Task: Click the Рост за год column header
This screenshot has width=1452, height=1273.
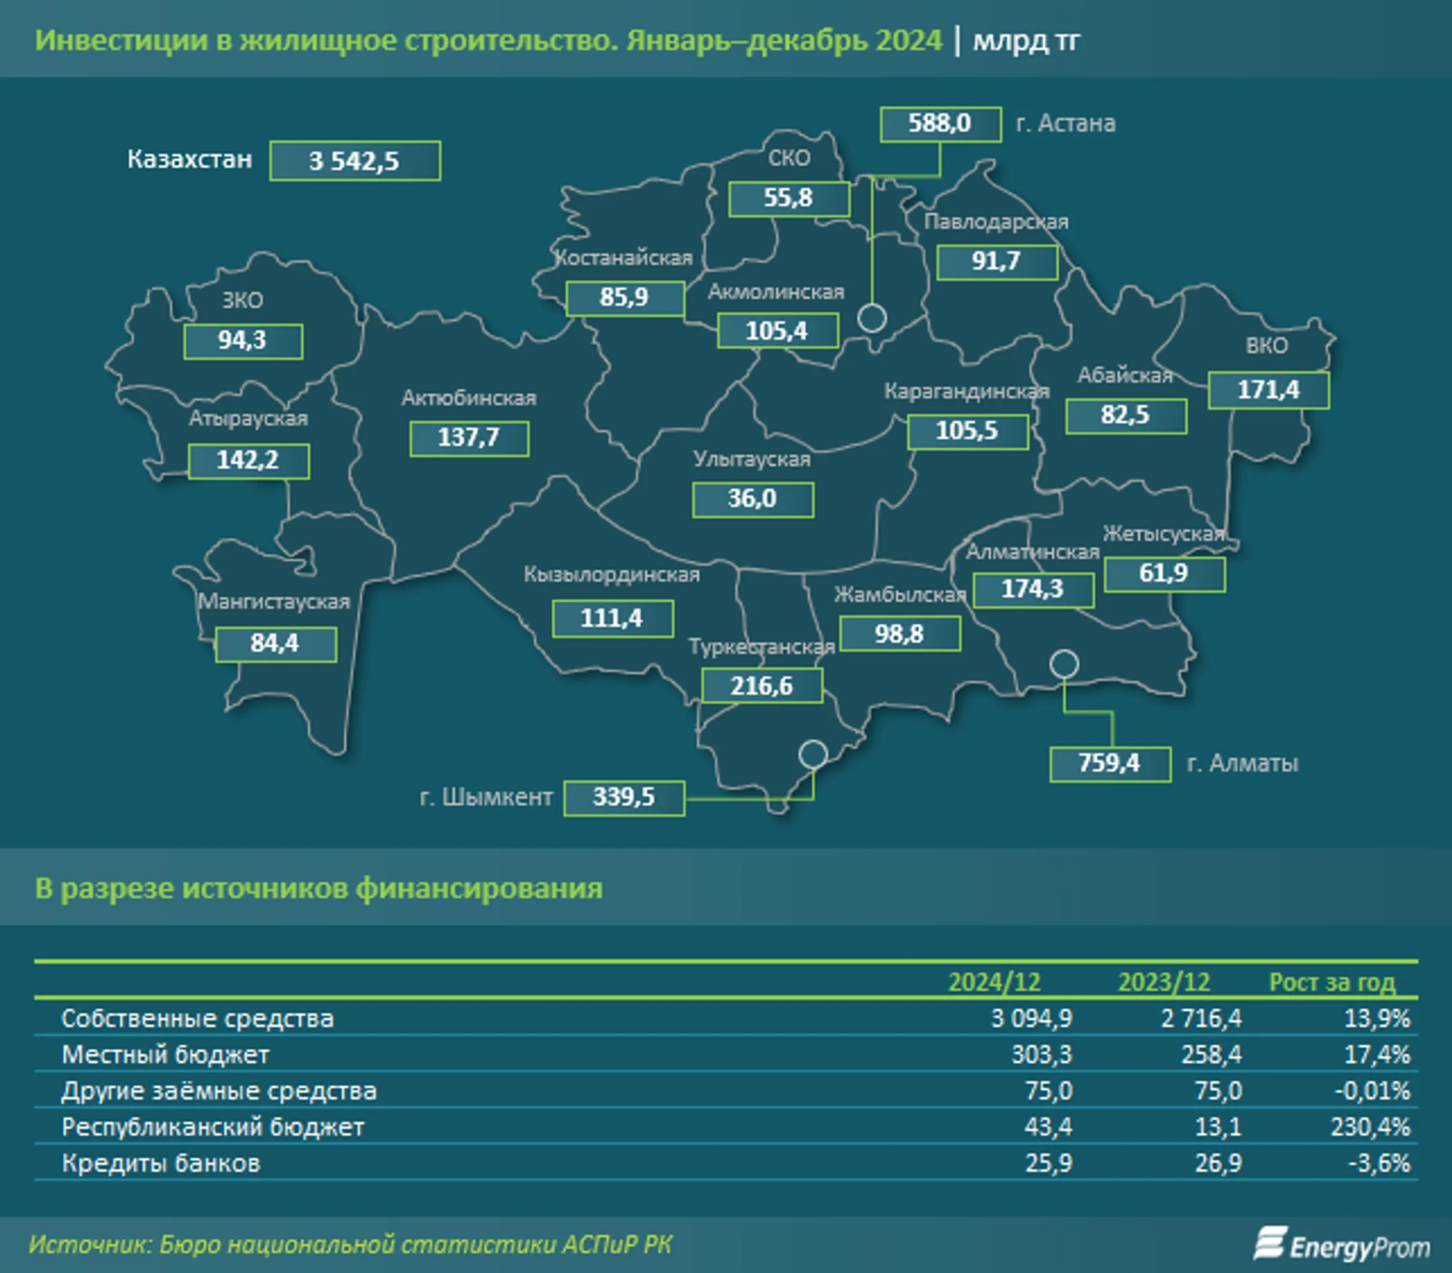Action: click(x=1332, y=982)
